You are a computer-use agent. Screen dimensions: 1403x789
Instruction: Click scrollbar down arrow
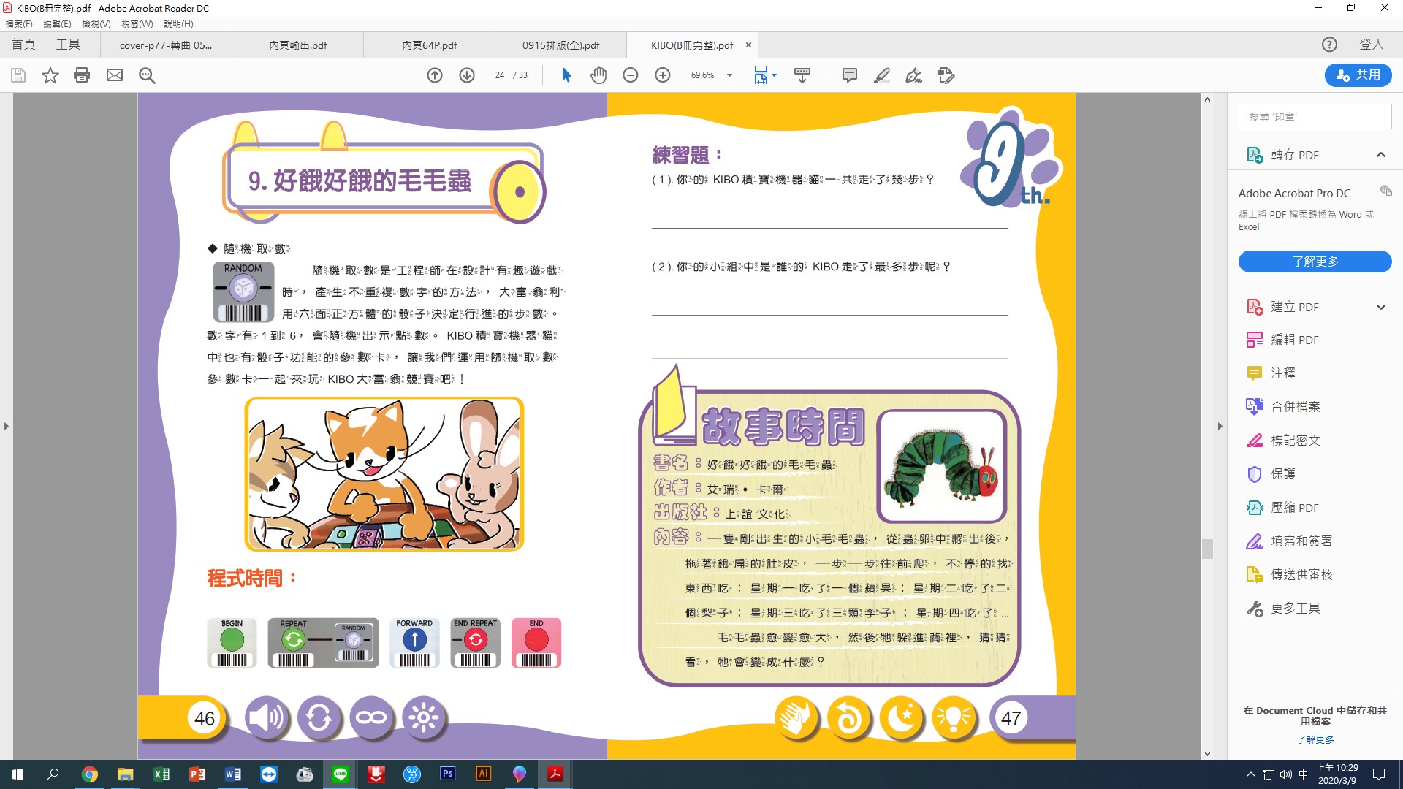click(1207, 753)
